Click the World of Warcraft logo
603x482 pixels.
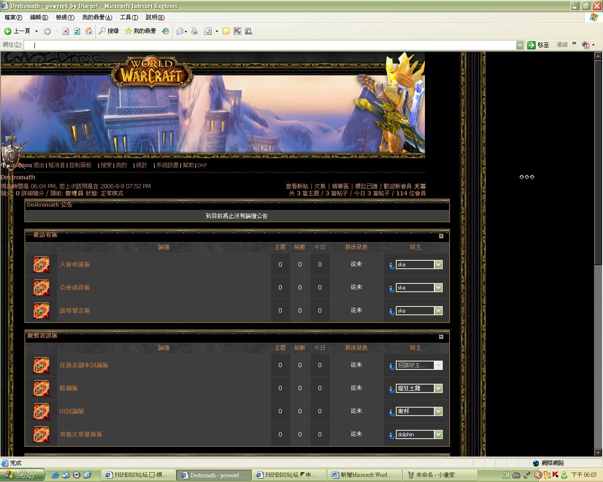coord(152,72)
